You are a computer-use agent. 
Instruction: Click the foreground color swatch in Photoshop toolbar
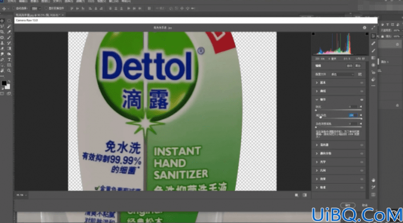pyautogui.click(x=4, y=83)
